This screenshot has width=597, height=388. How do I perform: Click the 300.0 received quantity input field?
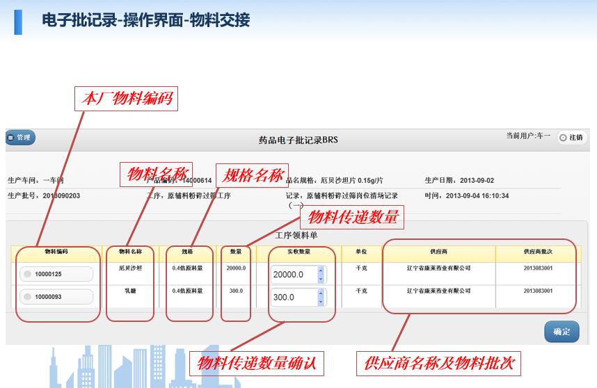tap(292, 298)
